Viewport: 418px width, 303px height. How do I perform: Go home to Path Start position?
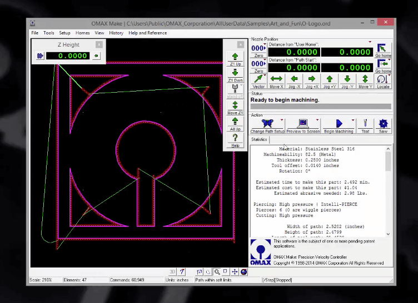[x=383, y=66]
